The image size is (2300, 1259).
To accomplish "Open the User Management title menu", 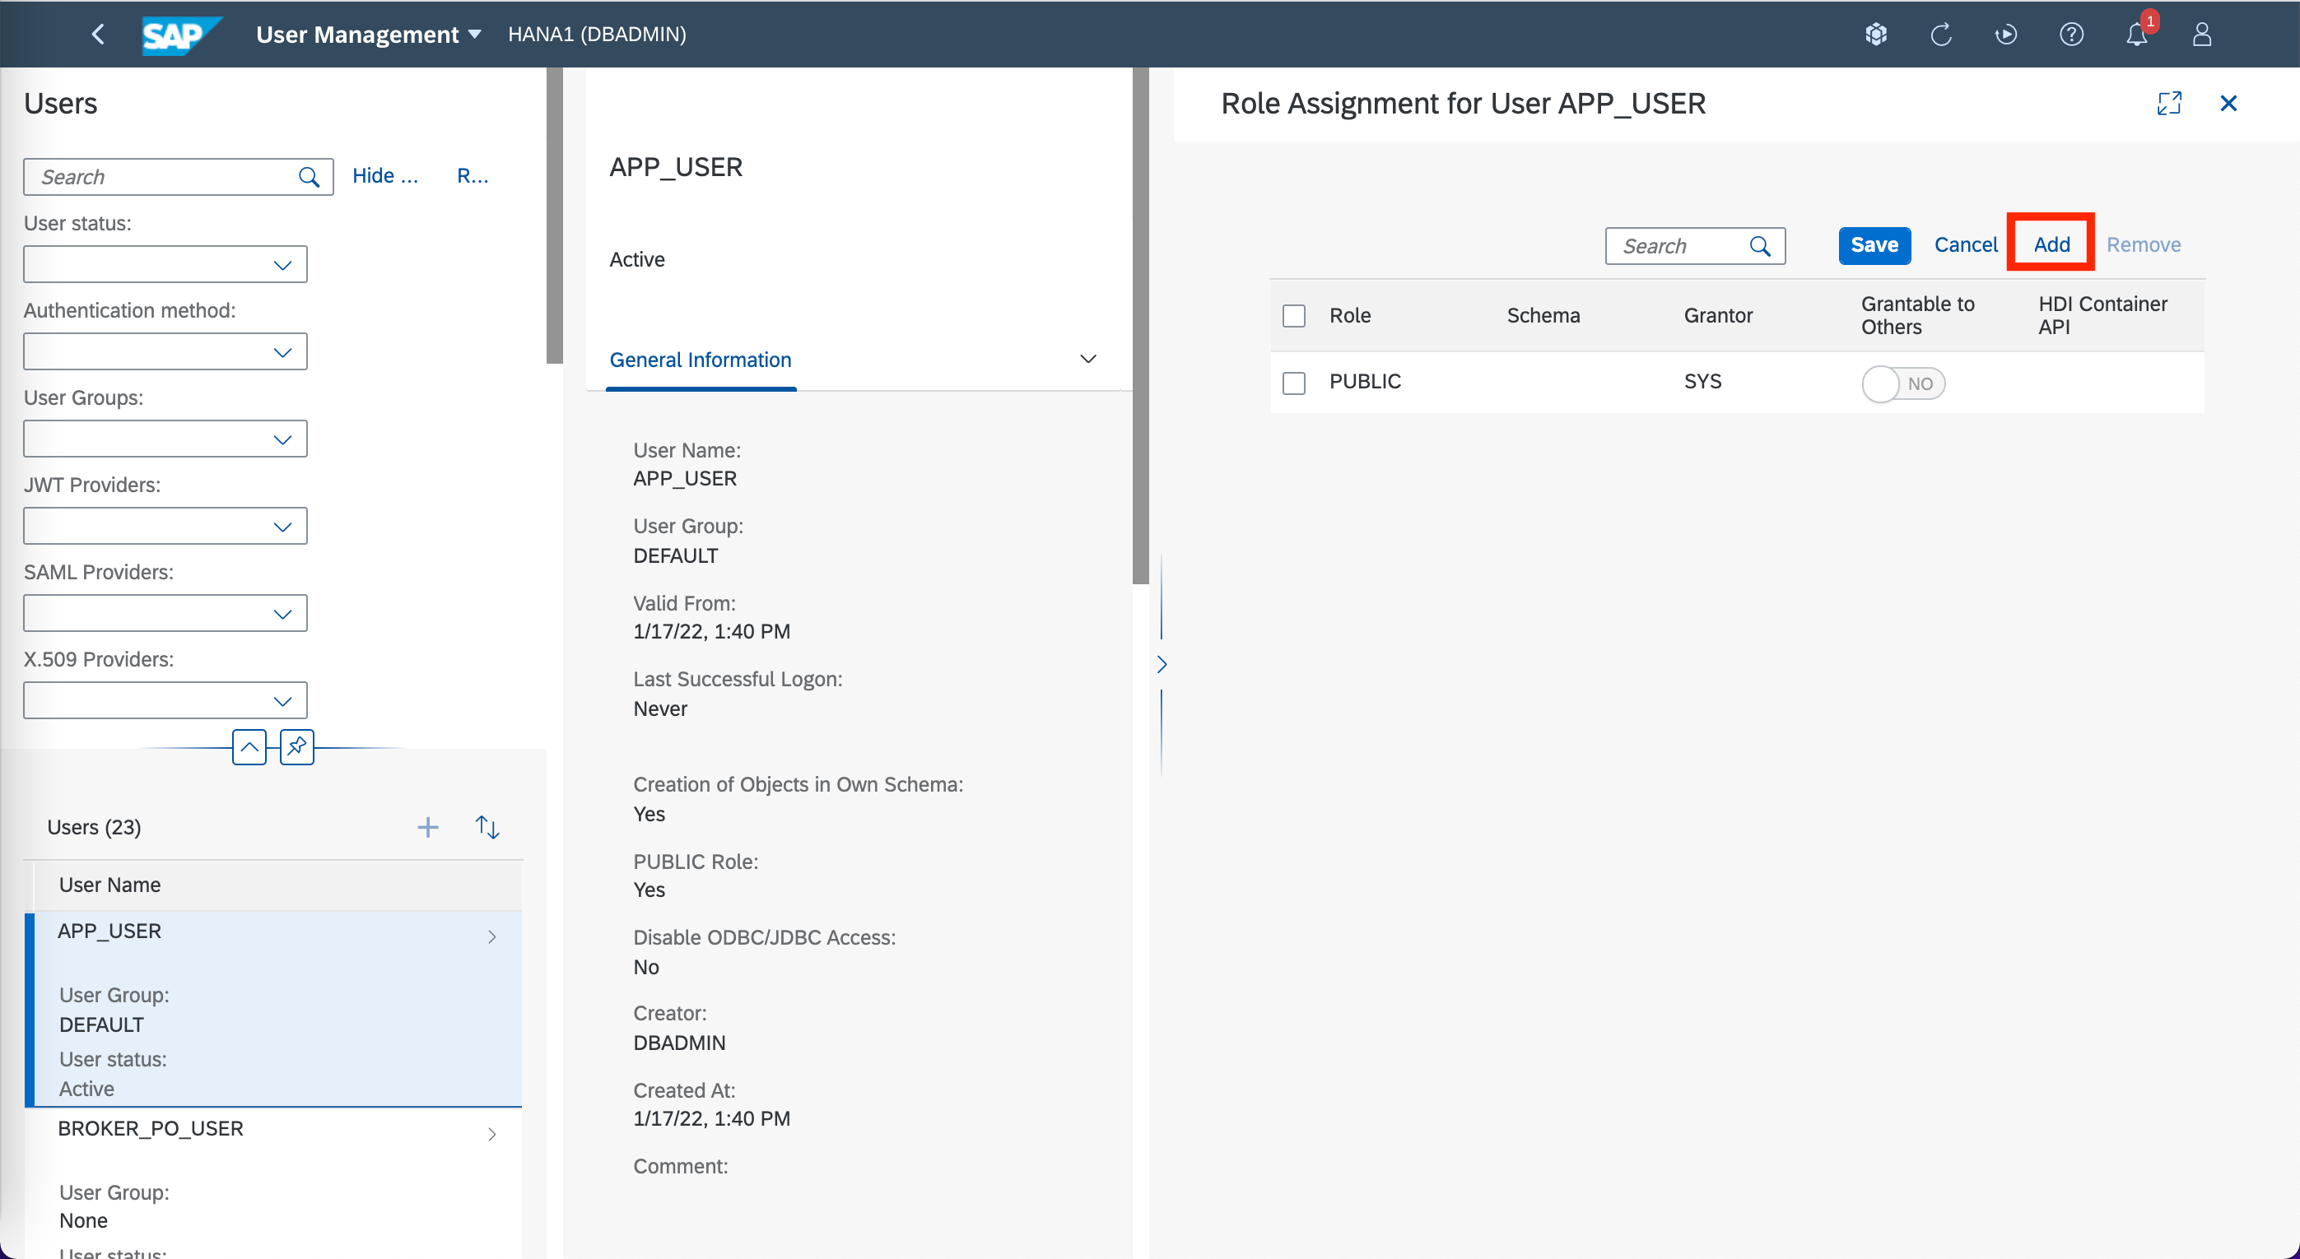I will point(368,34).
